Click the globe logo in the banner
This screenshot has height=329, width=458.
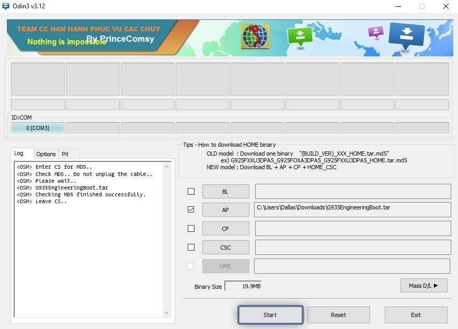[x=255, y=36]
